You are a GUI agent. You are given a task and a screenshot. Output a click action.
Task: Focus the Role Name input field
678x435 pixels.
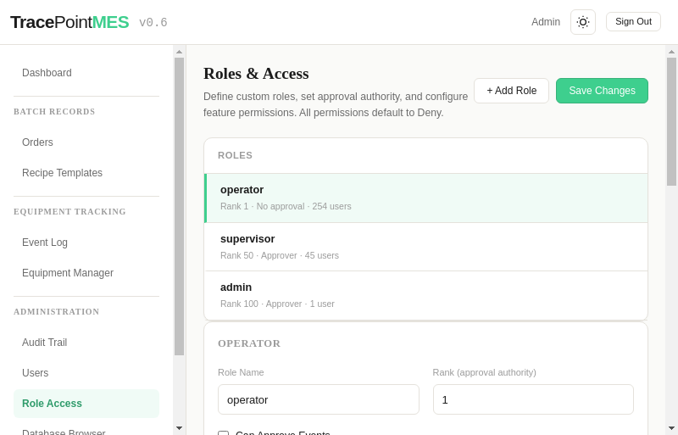point(319,399)
